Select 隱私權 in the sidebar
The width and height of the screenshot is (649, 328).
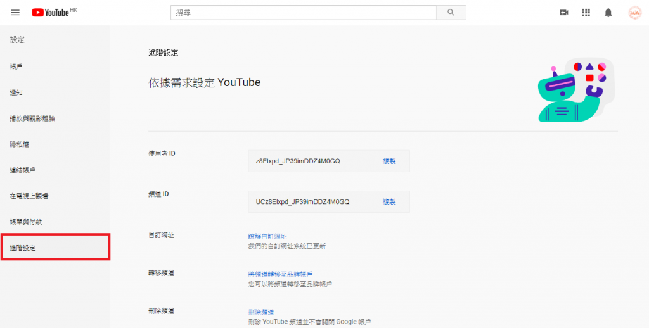[x=20, y=144]
